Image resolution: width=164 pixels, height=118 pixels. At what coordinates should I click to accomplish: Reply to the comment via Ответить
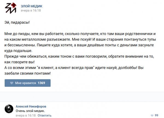[44, 115]
